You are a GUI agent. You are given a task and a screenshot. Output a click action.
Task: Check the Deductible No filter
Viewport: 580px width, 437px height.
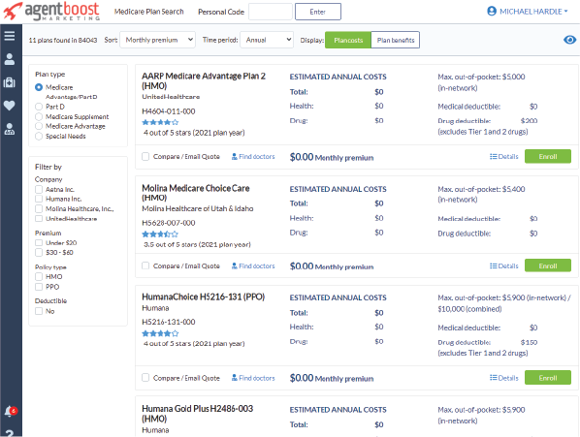point(39,311)
